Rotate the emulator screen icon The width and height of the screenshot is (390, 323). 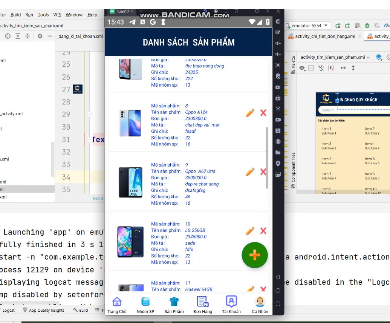coord(278,175)
